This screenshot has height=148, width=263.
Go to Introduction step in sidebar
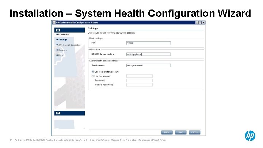point(64,34)
